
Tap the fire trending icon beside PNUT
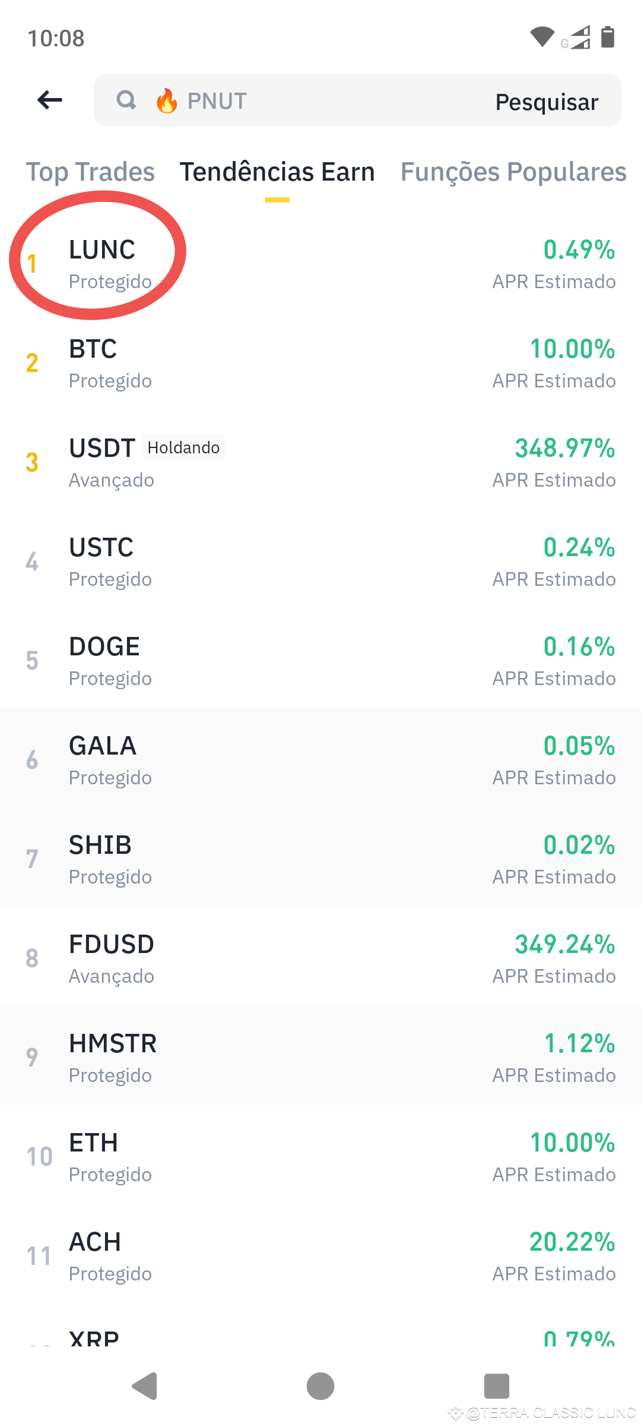point(167,100)
